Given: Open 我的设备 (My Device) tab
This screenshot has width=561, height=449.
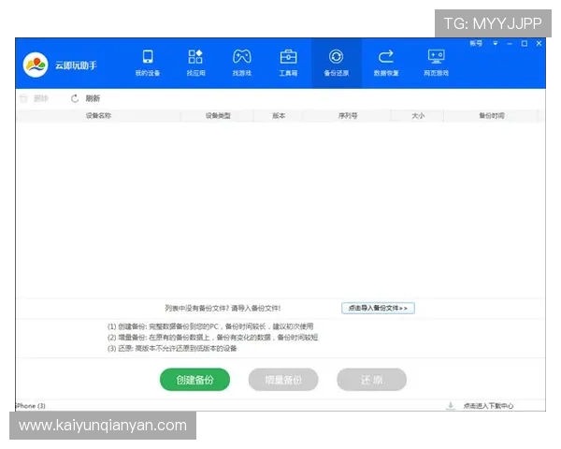Looking at the screenshot, I should pos(148,63).
